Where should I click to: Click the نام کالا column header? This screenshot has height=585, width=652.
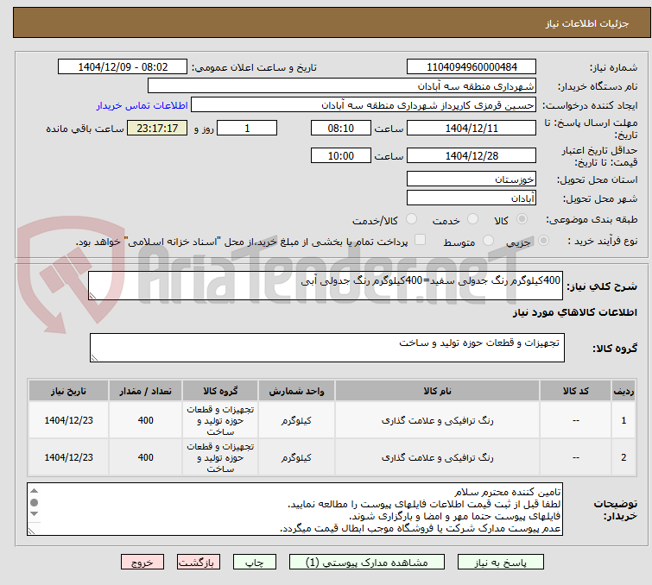(438, 391)
